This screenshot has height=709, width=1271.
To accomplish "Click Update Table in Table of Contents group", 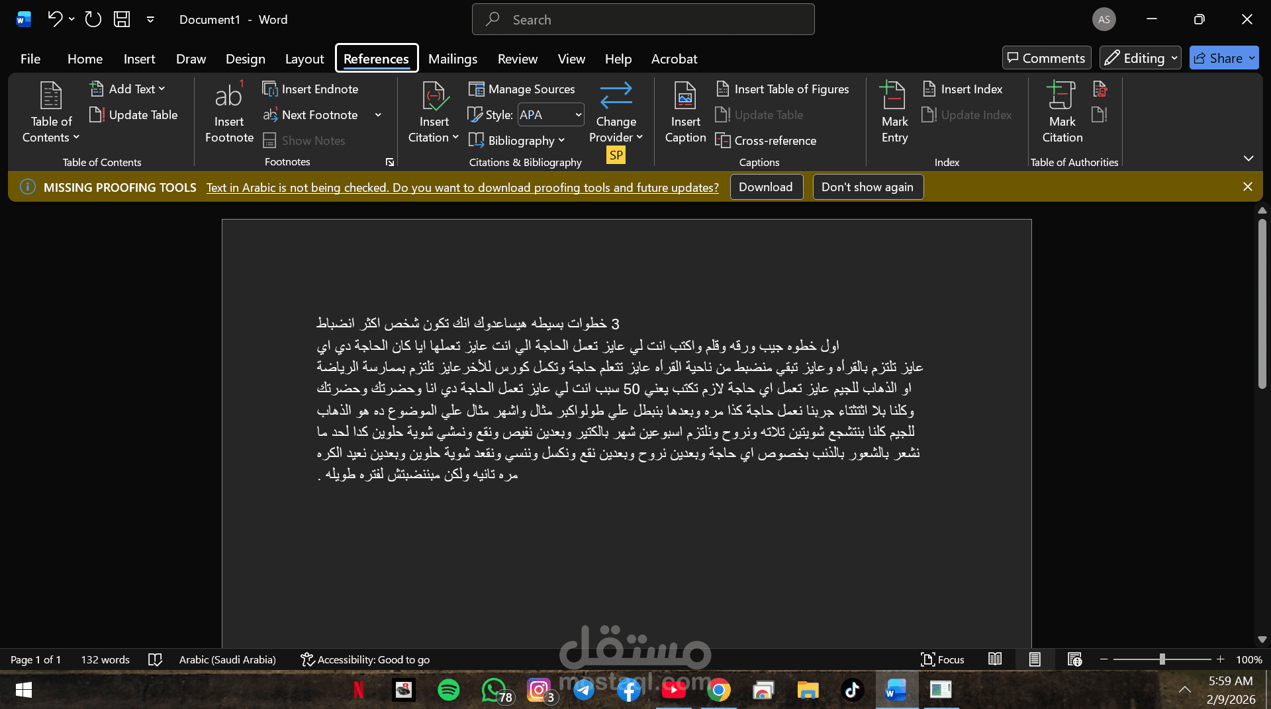I will 134,114.
